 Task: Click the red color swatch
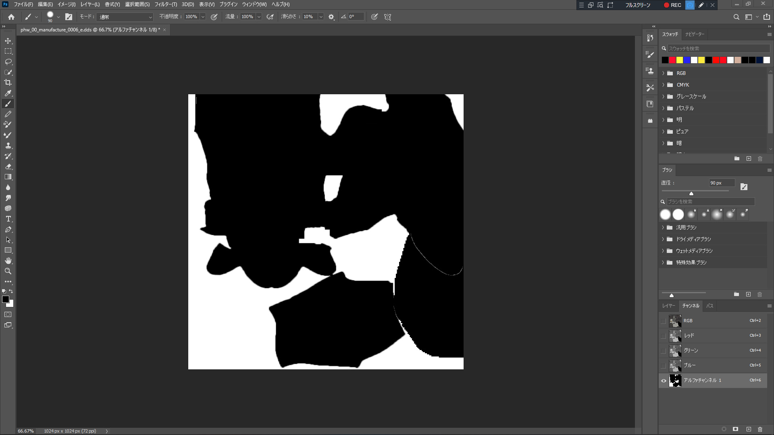pyautogui.click(x=672, y=60)
